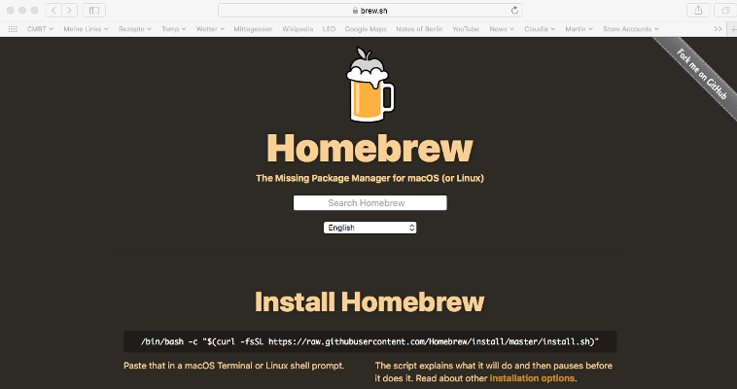Open the Google Maps bookmark

click(x=366, y=29)
